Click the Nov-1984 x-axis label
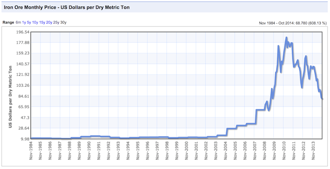The width and height of the screenshot is (330, 169). pyautogui.click(x=32, y=152)
